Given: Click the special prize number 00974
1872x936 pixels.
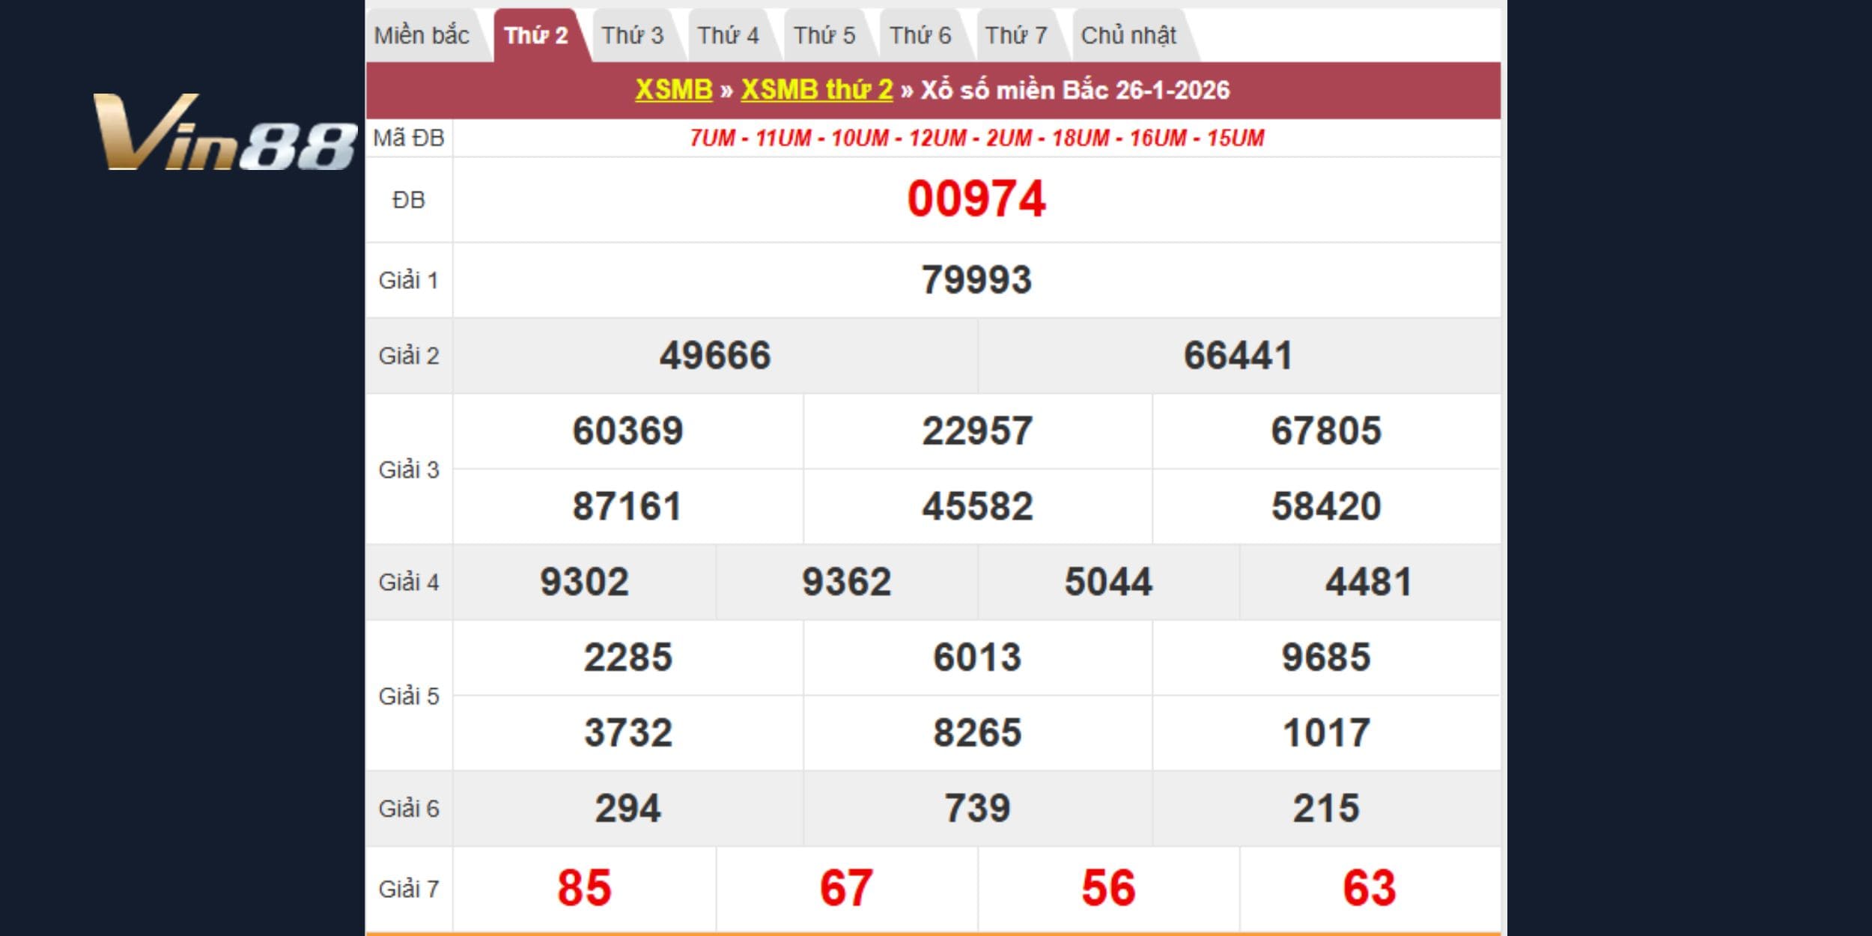Looking at the screenshot, I should pos(976,199).
